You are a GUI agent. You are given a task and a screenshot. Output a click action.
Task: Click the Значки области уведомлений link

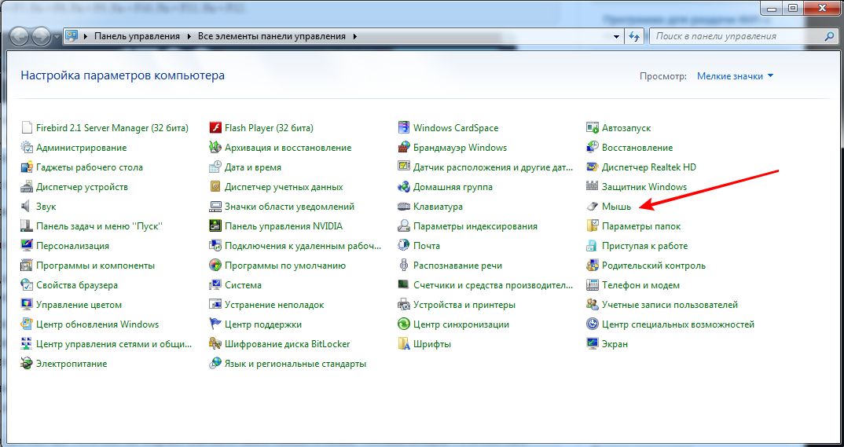tap(290, 207)
